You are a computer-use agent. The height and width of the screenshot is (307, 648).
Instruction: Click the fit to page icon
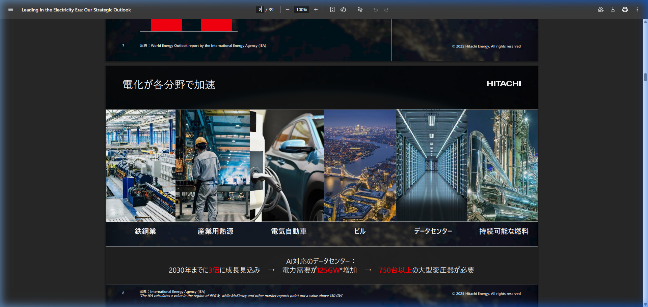[332, 10]
